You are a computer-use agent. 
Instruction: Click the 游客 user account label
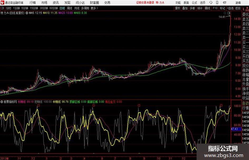[x=238, y=3]
